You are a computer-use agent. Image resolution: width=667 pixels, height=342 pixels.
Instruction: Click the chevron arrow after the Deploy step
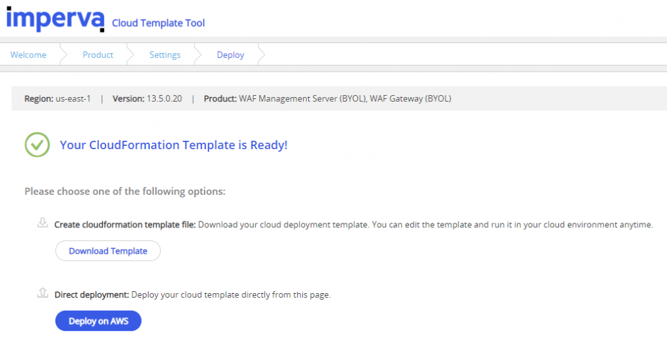262,55
